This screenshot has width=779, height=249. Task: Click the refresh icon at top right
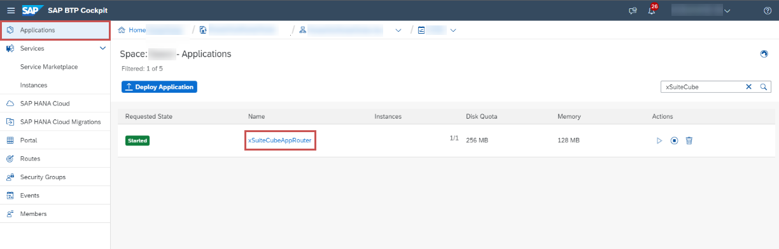tap(764, 54)
